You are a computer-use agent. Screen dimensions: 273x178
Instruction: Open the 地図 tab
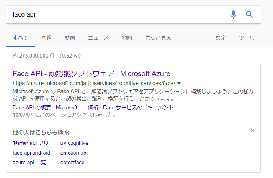pyautogui.click(x=127, y=38)
